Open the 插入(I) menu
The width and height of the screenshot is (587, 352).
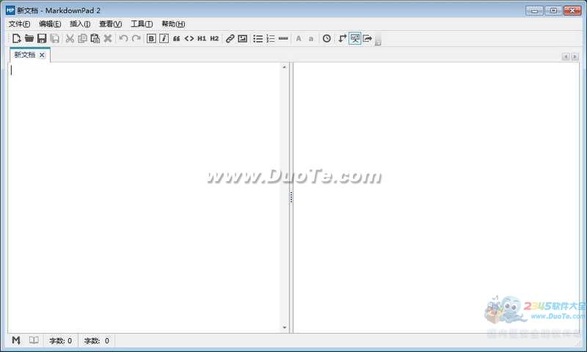coord(80,24)
